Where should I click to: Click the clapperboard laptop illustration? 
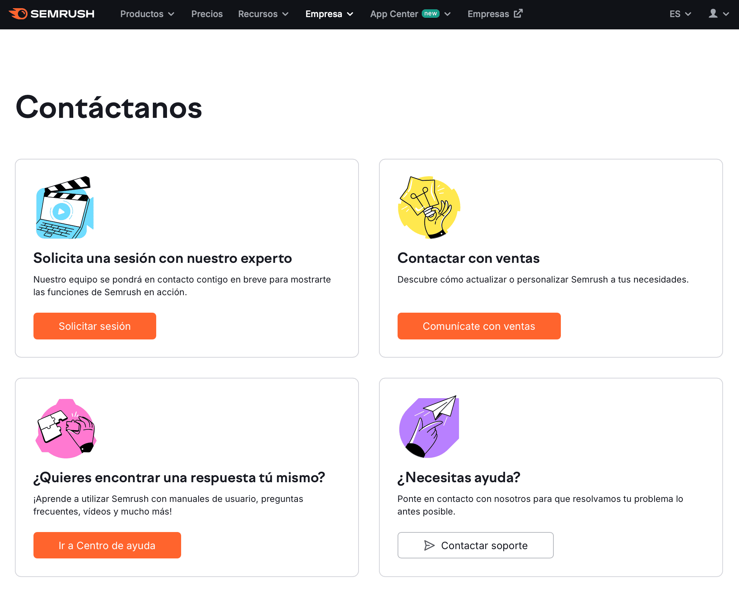click(65, 207)
